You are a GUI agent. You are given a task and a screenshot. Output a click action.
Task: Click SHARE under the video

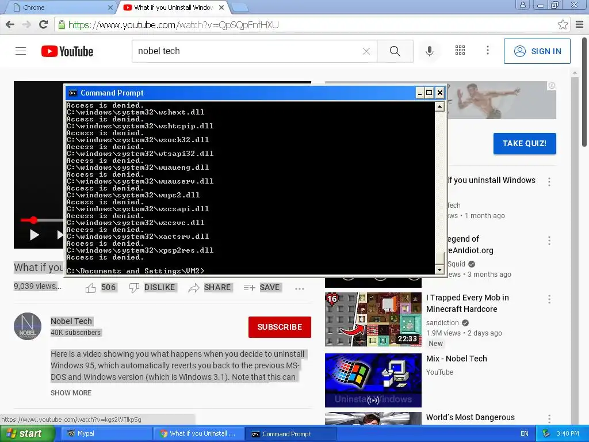click(210, 288)
